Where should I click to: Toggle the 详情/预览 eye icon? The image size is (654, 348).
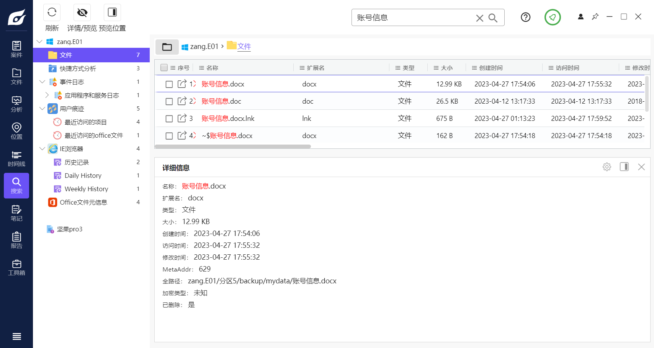coord(82,12)
